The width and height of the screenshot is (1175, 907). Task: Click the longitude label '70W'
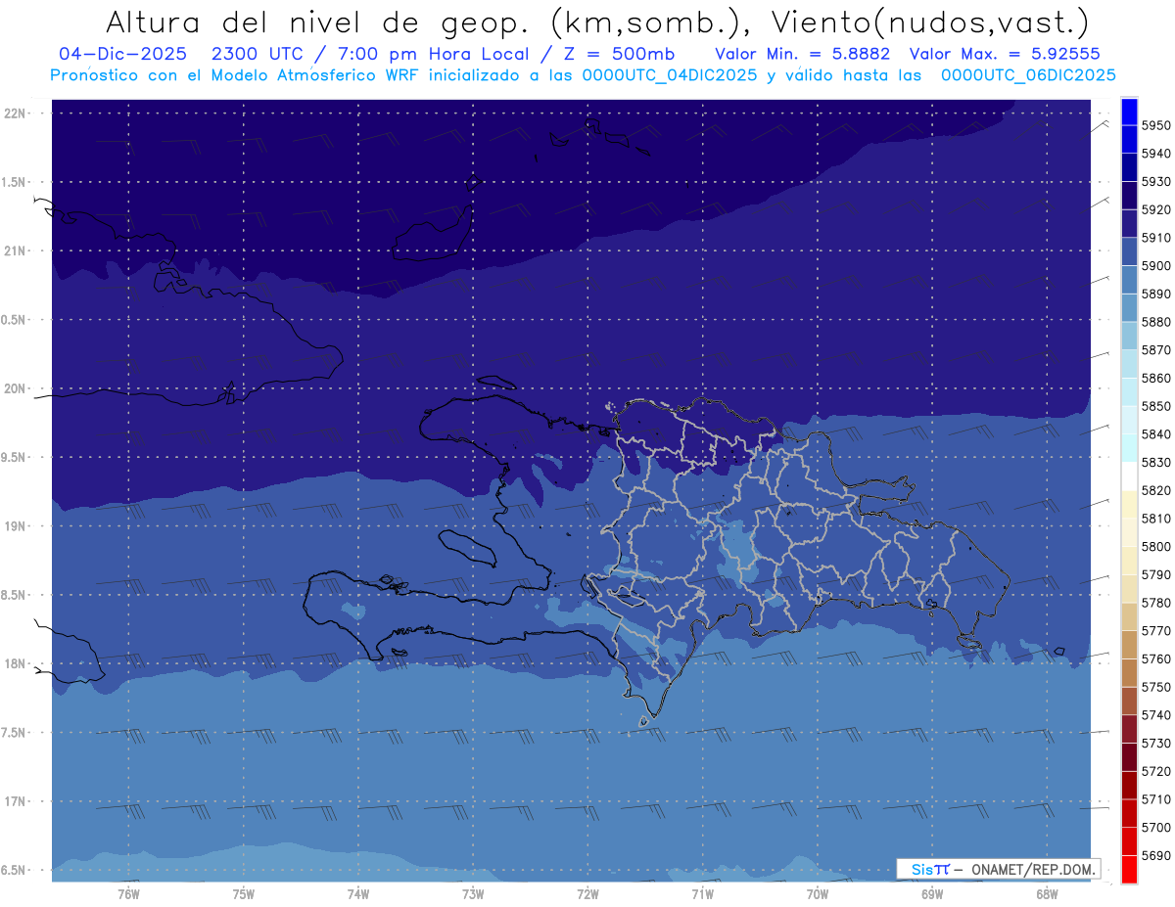[x=817, y=894]
